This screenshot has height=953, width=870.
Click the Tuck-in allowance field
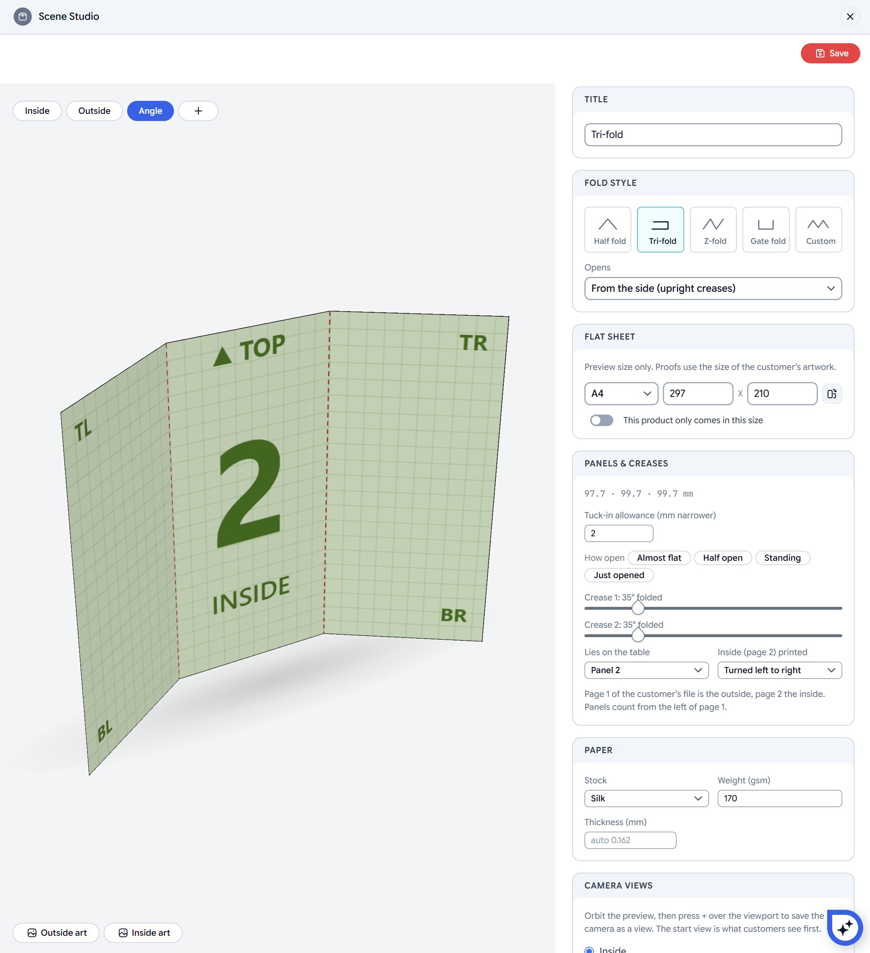619,533
